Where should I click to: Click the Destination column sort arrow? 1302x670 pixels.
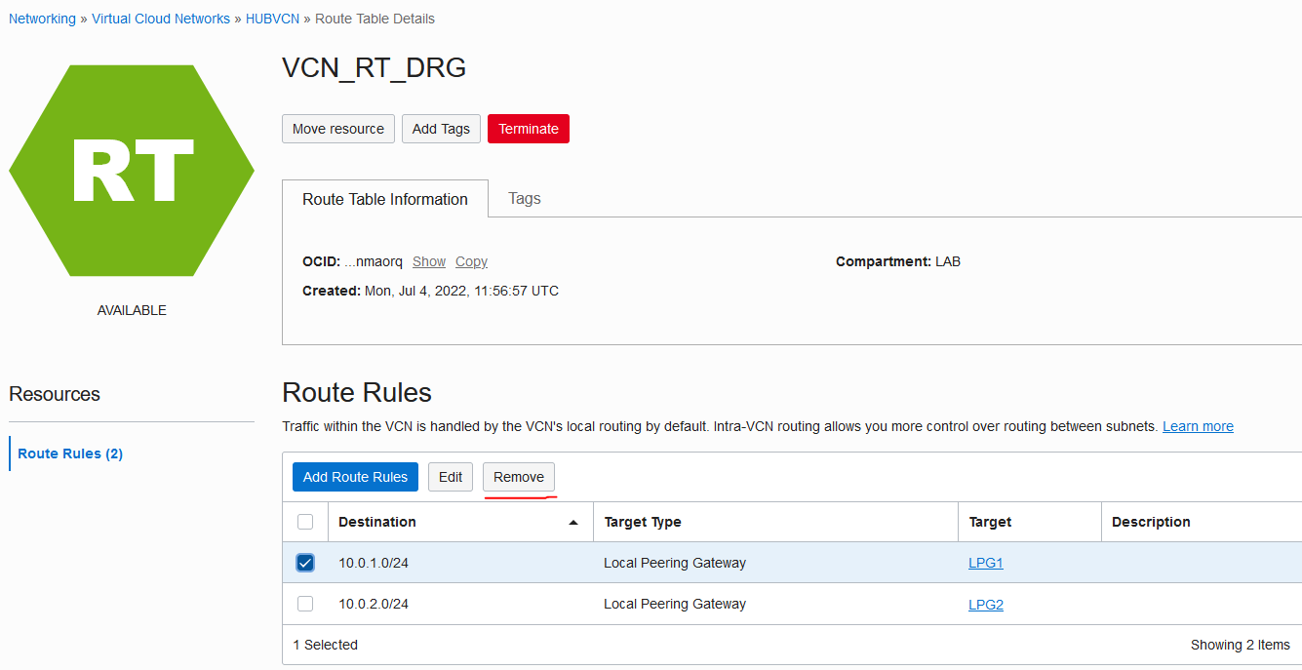[x=573, y=523]
